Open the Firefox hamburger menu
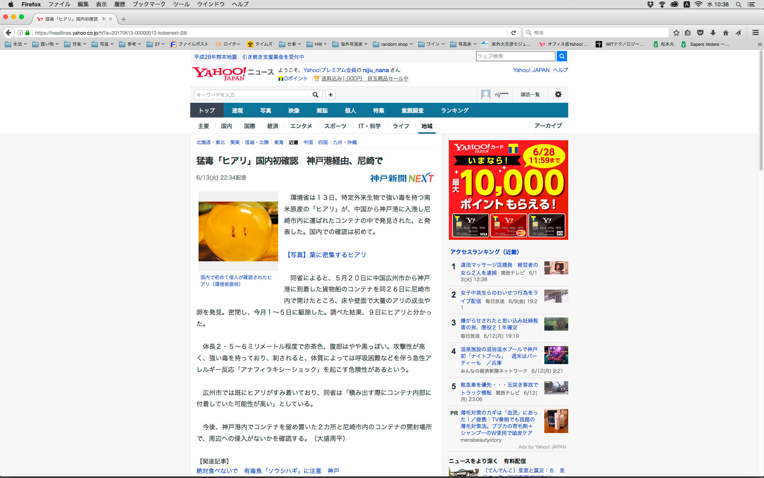Viewport: 764px width, 478px height. click(x=755, y=33)
